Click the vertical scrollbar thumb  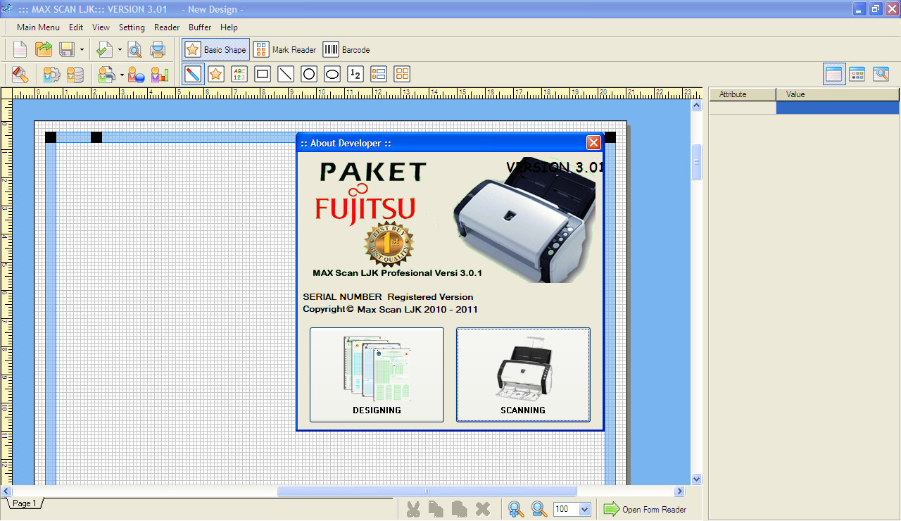point(697,162)
